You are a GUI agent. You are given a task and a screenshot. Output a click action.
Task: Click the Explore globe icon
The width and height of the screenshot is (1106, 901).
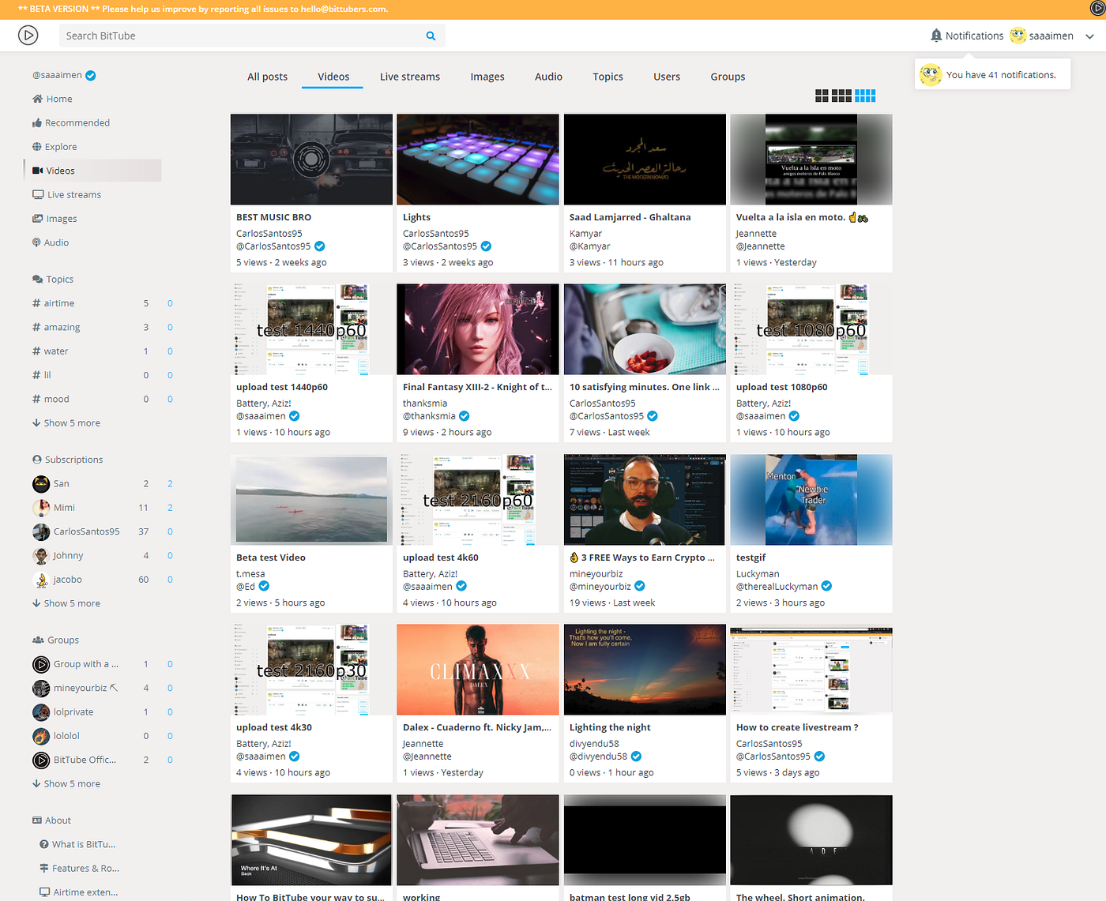pos(37,146)
